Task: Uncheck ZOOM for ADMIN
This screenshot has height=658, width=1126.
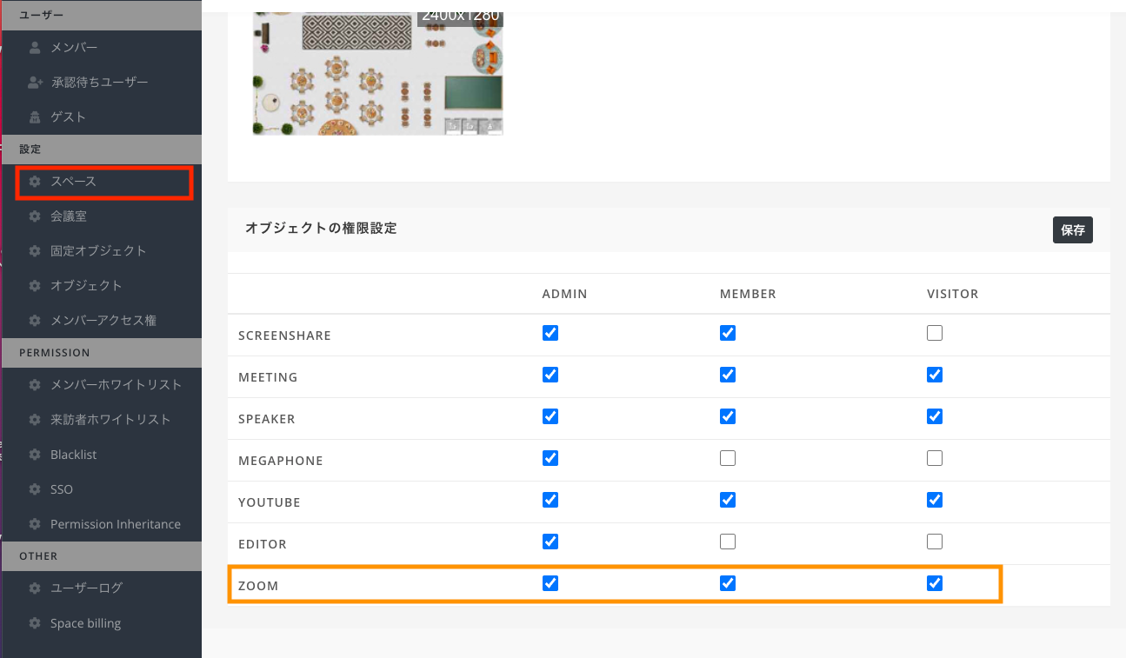Action: (550, 583)
